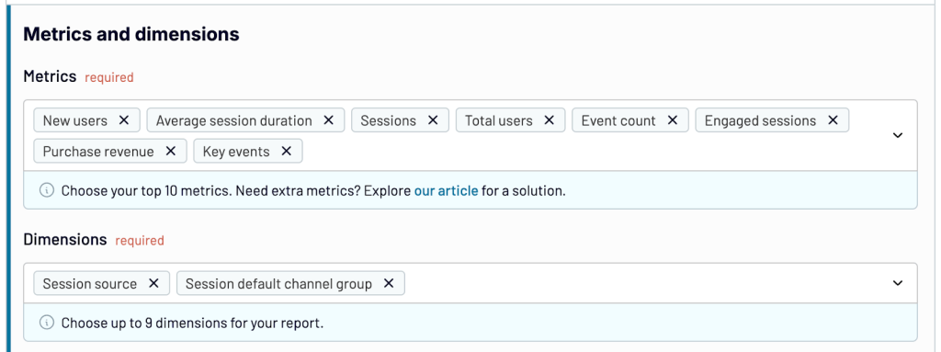Click the Dimensions field label

tap(65, 240)
